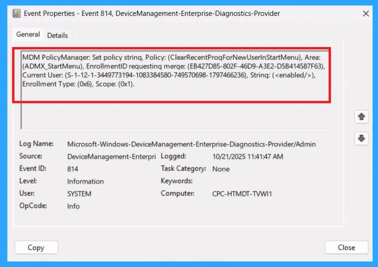Switch to the Details tab
This screenshot has width=378, height=267.
tap(57, 35)
